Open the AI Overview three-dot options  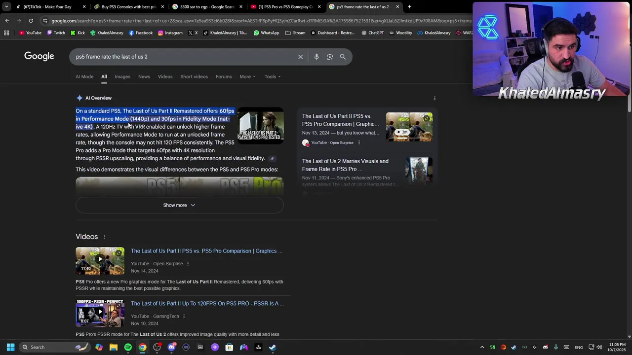click(x=434, y=98)
